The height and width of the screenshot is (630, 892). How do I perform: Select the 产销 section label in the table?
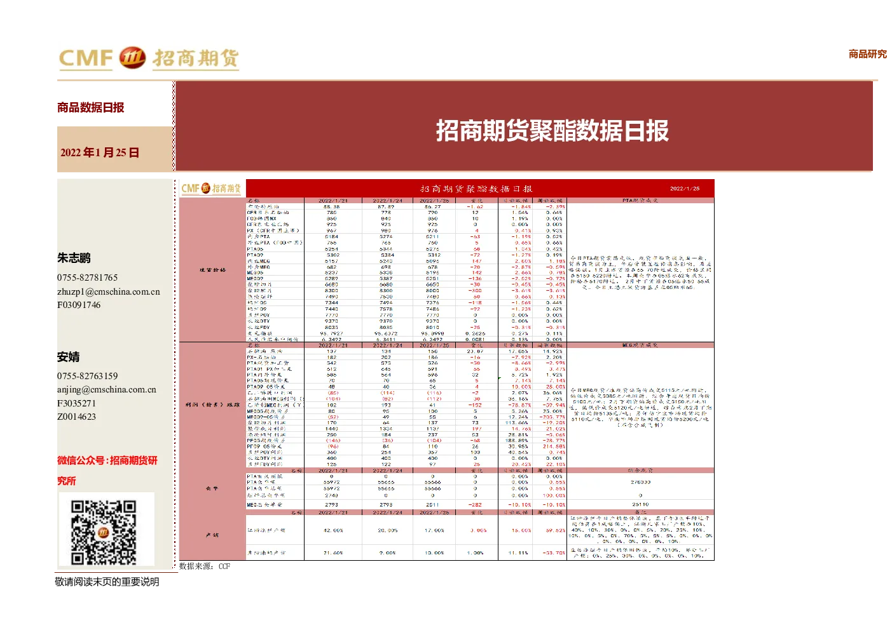coord(212,535)
